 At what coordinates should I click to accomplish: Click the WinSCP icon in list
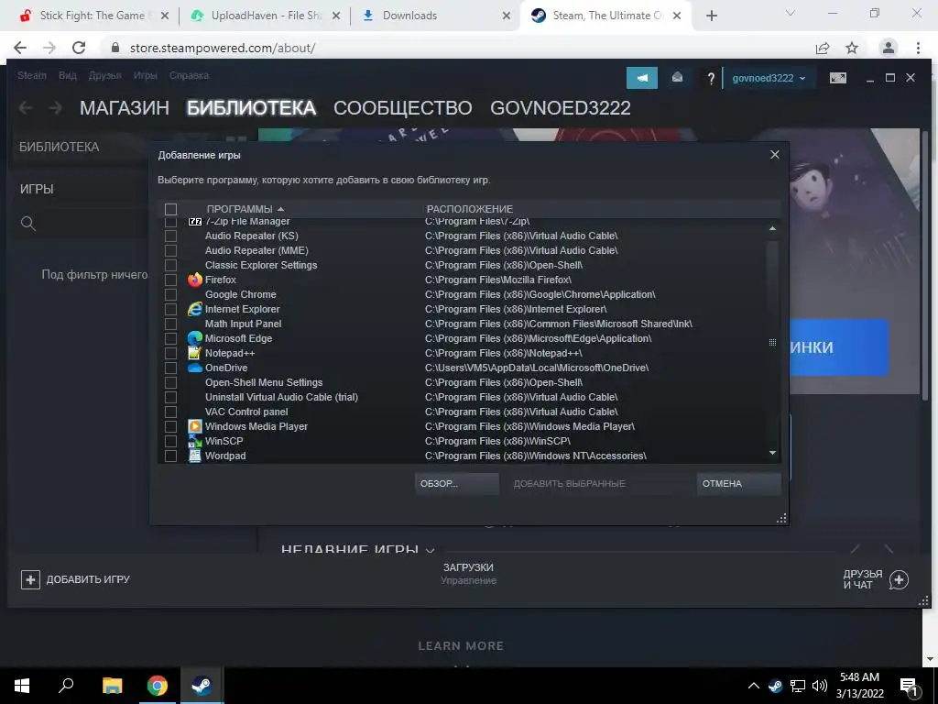tap(195, 441)
